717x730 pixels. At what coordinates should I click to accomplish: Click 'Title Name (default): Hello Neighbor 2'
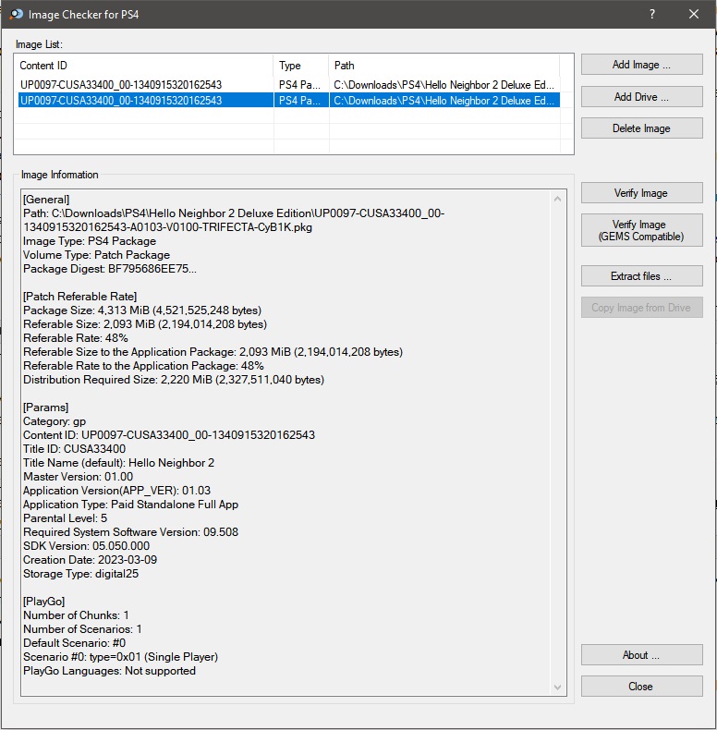pyautogui.click(x=118, y=463)
